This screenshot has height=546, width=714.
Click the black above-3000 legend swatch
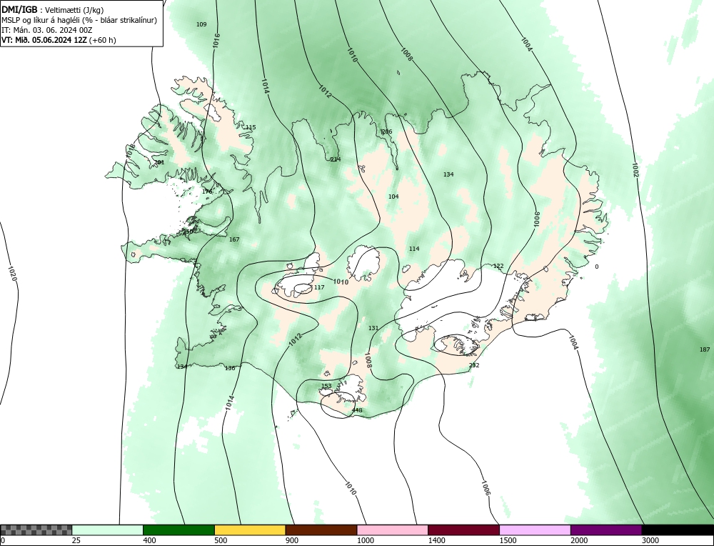(x=678, y=530)
